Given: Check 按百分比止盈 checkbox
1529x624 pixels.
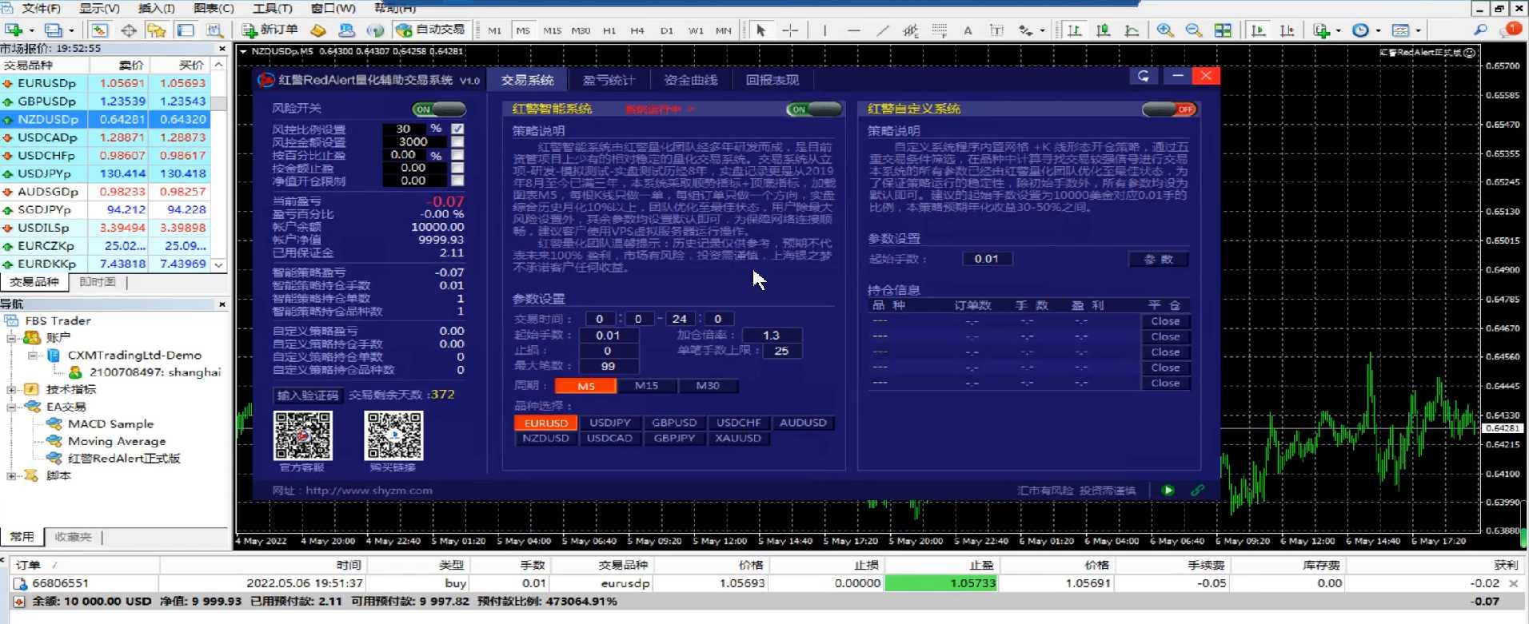Looking at the screenshot, I should [457, 155].
